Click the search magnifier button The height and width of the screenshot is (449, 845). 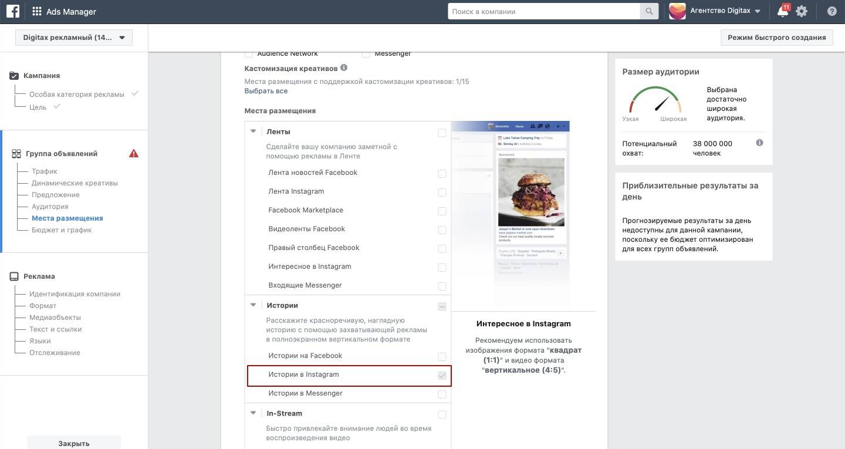pos(649,11)
